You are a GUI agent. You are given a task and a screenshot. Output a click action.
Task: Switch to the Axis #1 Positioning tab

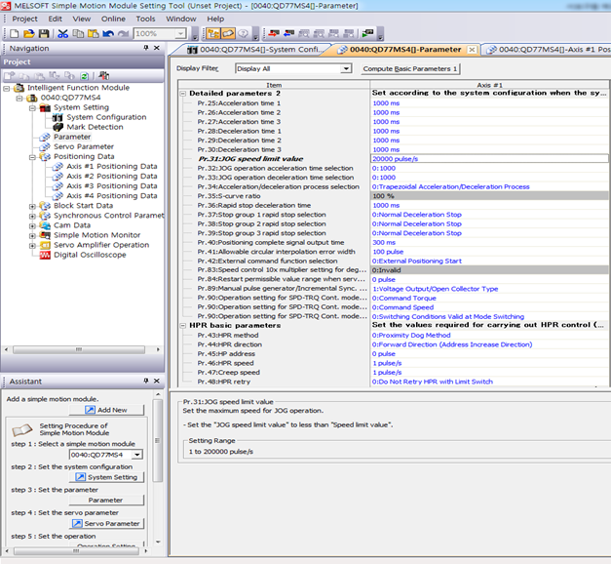550,50
